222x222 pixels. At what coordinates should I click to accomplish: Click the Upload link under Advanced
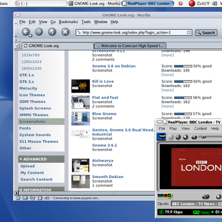pyautogui.click(x=28, y=166)
